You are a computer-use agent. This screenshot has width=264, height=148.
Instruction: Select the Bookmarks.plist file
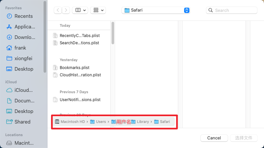pos(74,67)
